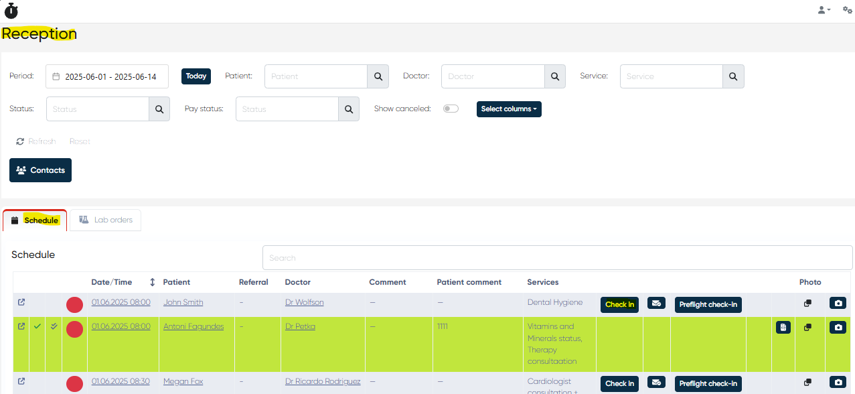The height and width of the screenshot is (394, 855).
Task: Toggle the Show canceled switch
Action: click(451, 109)
